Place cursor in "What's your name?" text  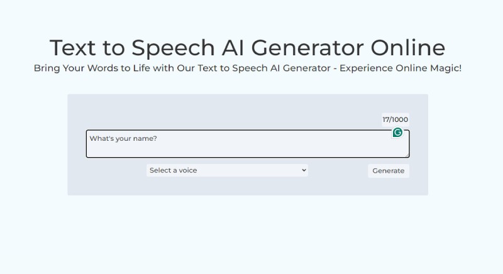tap(123, 138)
